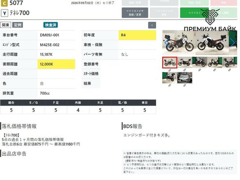Click the green マイリスト button
The image size is (240, 180).
pyautogui.click(x=194, y=13)
